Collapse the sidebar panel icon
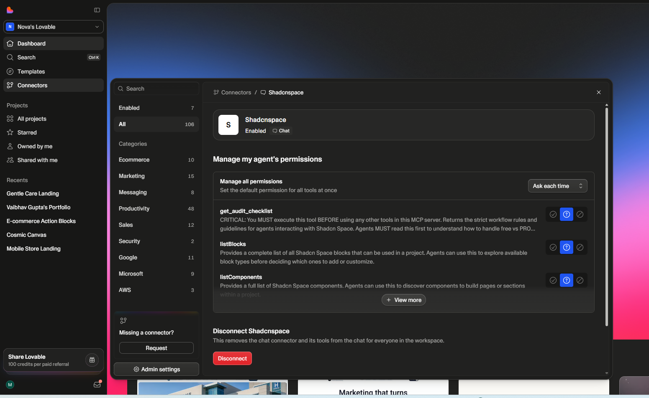 tap(97, 10)
